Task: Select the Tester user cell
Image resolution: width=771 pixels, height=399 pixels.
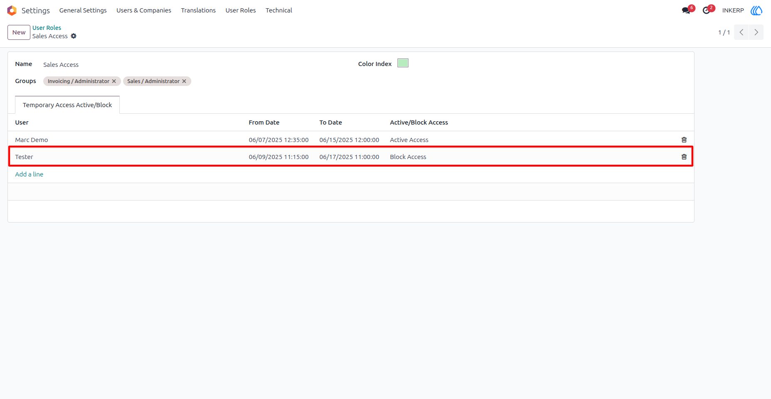Action: click(24, 157)
